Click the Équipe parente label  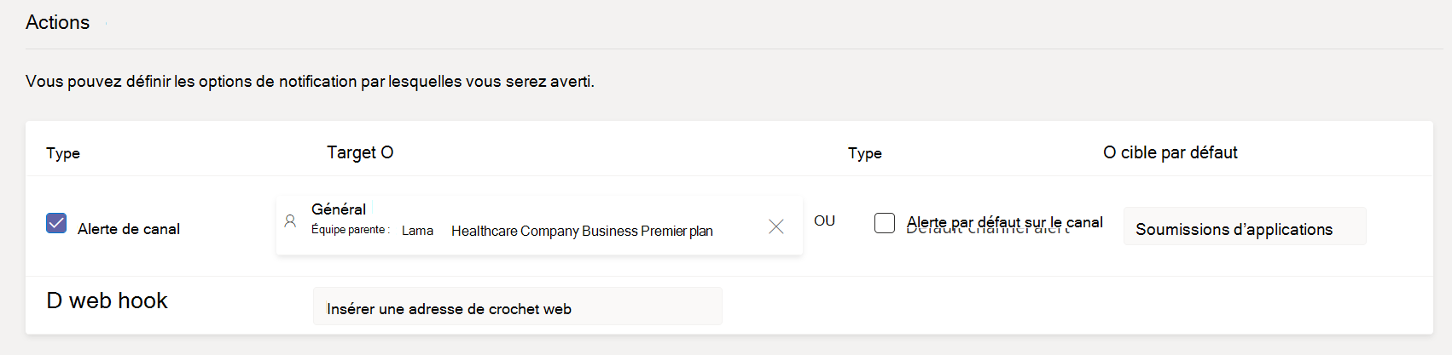[x=350, y=230]
